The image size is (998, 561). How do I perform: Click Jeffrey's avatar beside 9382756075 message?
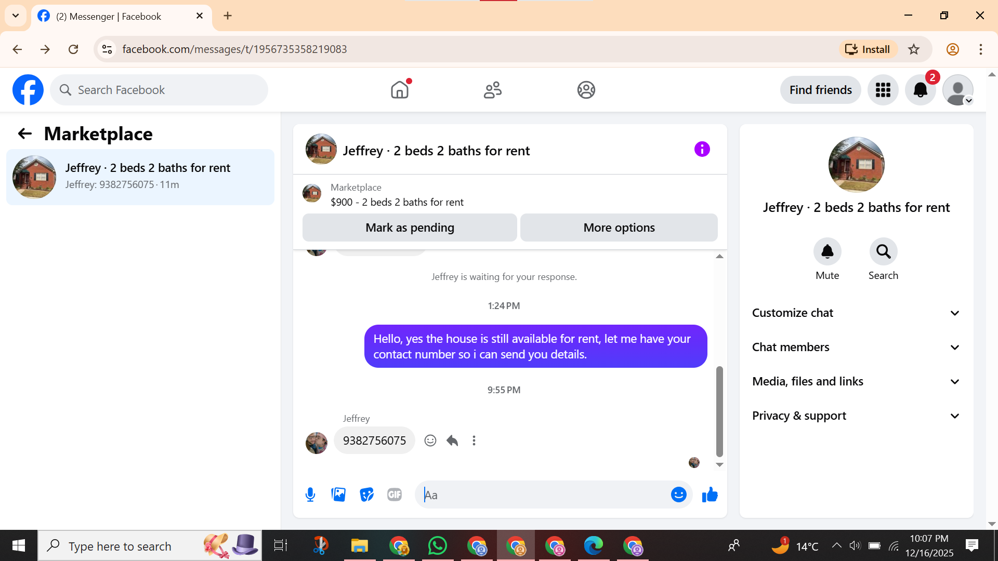317,443
